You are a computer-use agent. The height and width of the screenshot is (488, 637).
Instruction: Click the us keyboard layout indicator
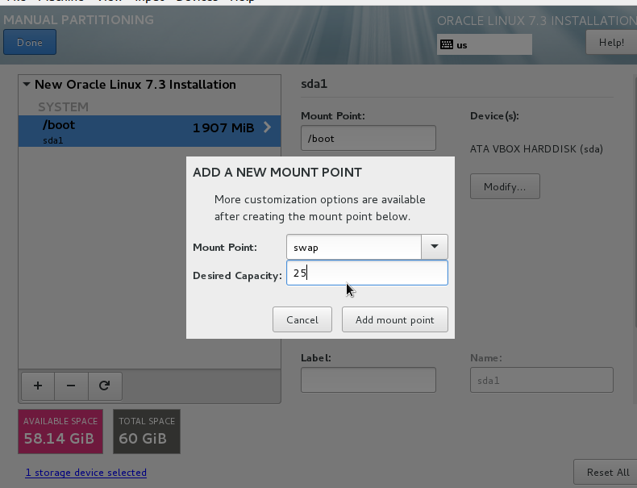pos(485,44)
